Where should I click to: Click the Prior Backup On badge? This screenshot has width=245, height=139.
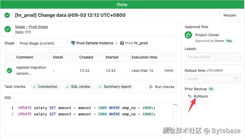(211, 89)
